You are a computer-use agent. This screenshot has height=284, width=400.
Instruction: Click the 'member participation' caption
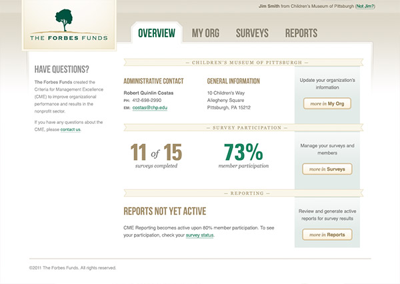coord(243,166)
